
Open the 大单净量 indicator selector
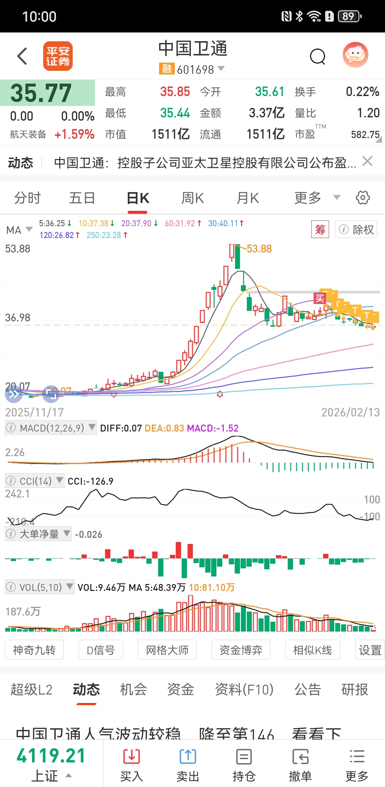[38, 534]
